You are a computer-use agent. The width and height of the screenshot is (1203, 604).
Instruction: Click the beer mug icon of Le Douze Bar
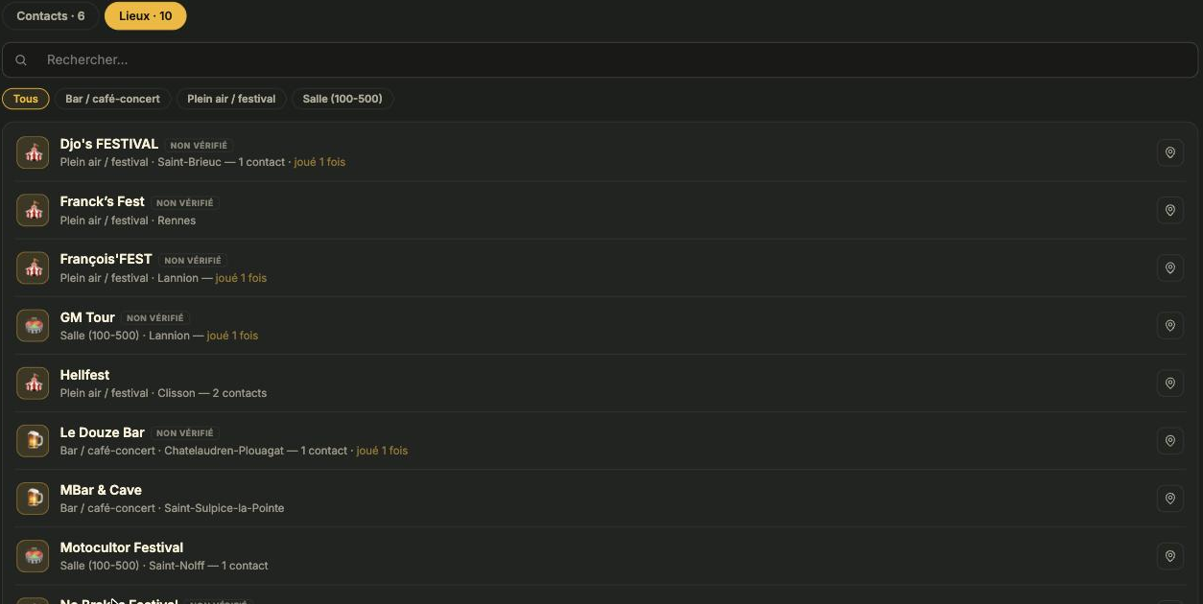pyautogui.click(x=33, y=440)
